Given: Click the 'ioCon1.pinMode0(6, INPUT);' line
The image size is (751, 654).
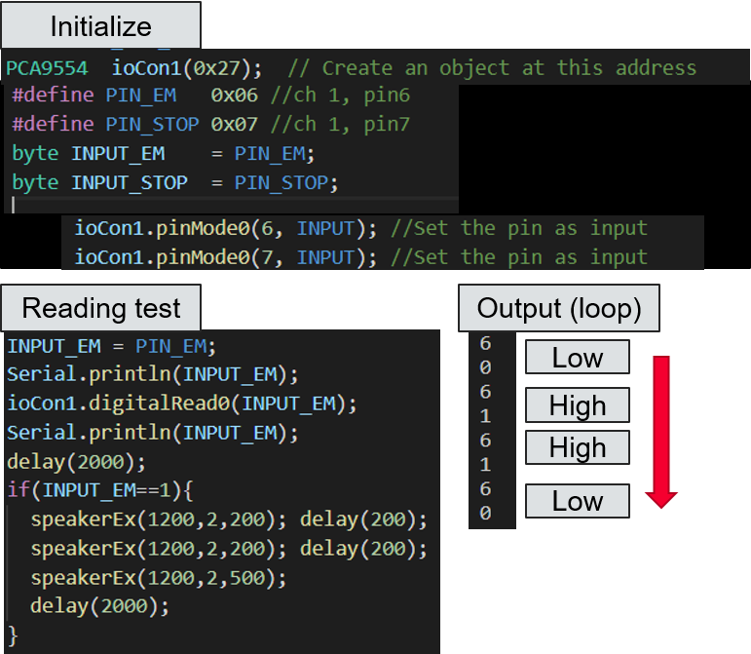Looking at the screenshot, I should [226, 228].
